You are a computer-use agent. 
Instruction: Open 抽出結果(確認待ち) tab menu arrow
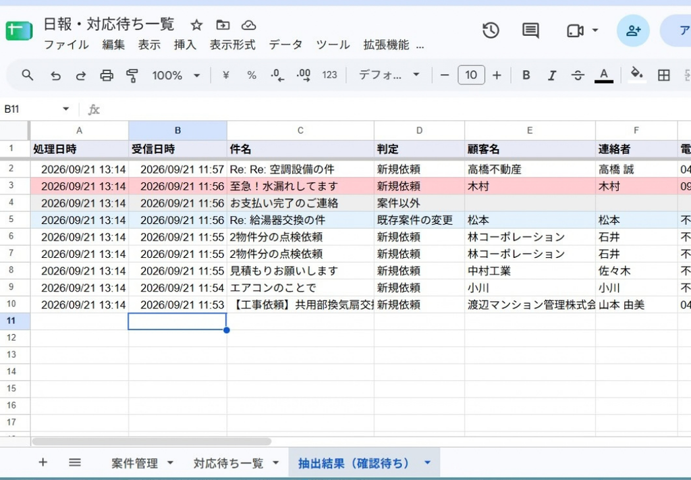427,463
